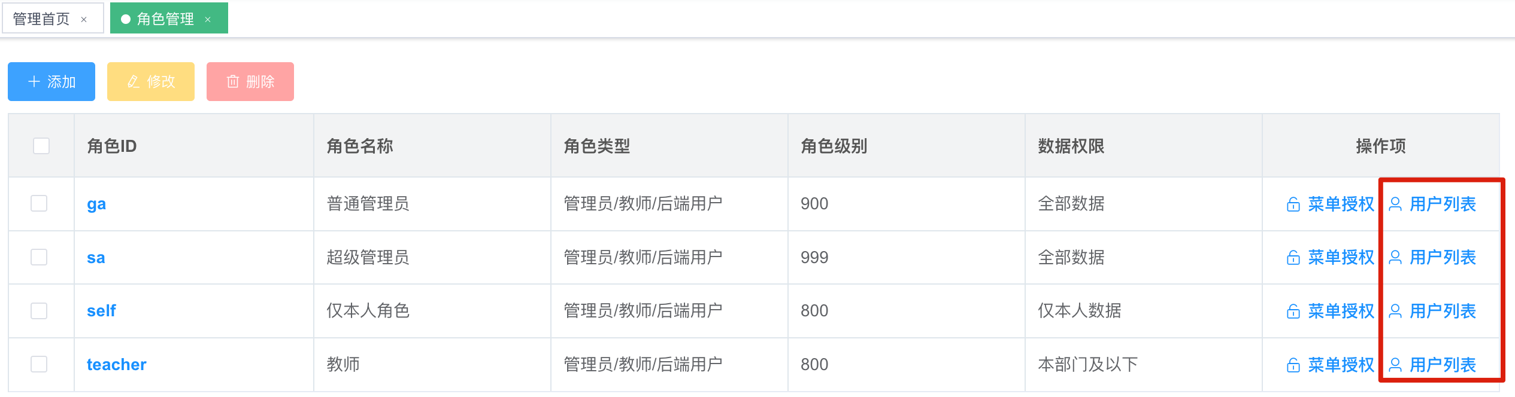Viewport: 1515px width, 397px height.
Task: Click the lock icon in self row
Action: 1293,312
